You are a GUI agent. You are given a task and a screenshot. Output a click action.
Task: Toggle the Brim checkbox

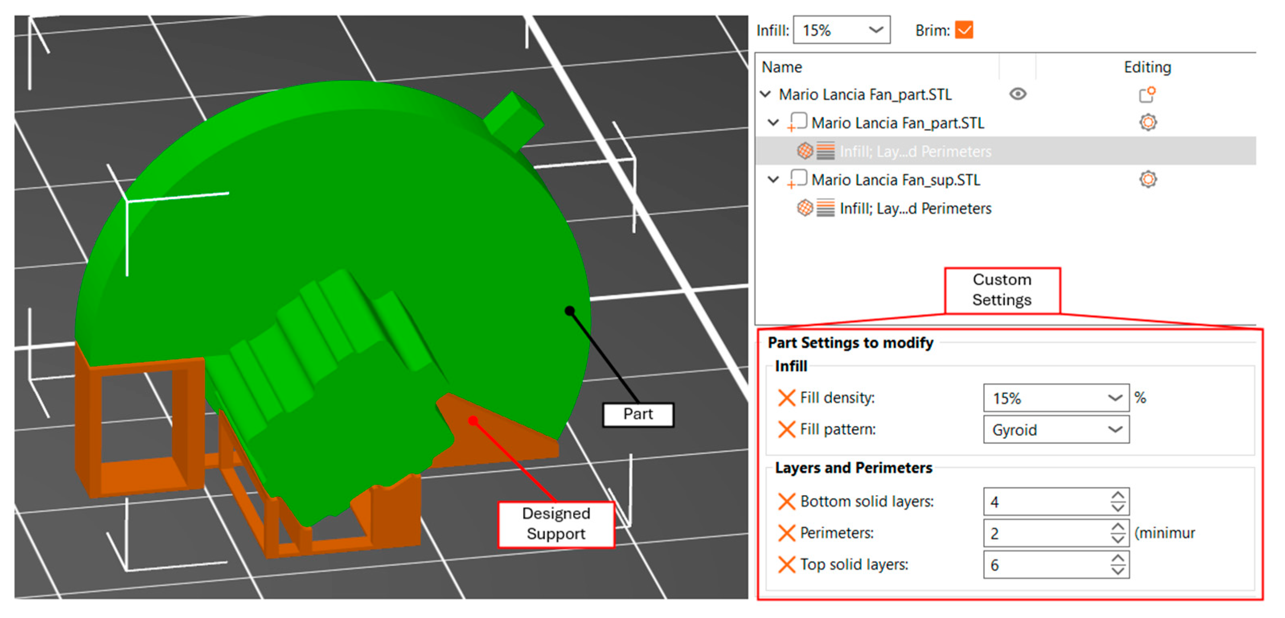pos(964,31)
